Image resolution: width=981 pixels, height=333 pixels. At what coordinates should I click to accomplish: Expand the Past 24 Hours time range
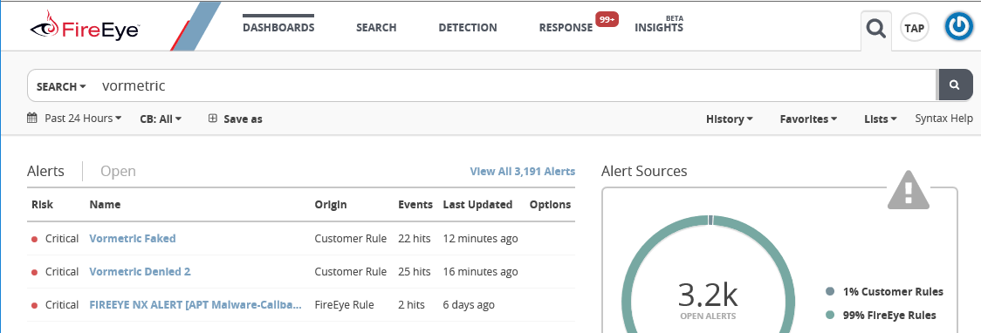click(83, 118)
